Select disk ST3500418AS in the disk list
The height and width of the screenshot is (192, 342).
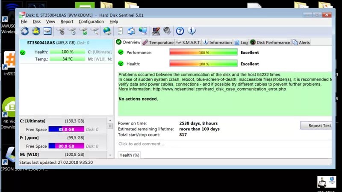(66, 51)
